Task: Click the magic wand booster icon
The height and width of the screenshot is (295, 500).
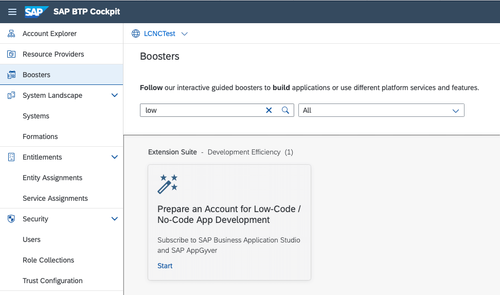Action: tap(168, 184)
